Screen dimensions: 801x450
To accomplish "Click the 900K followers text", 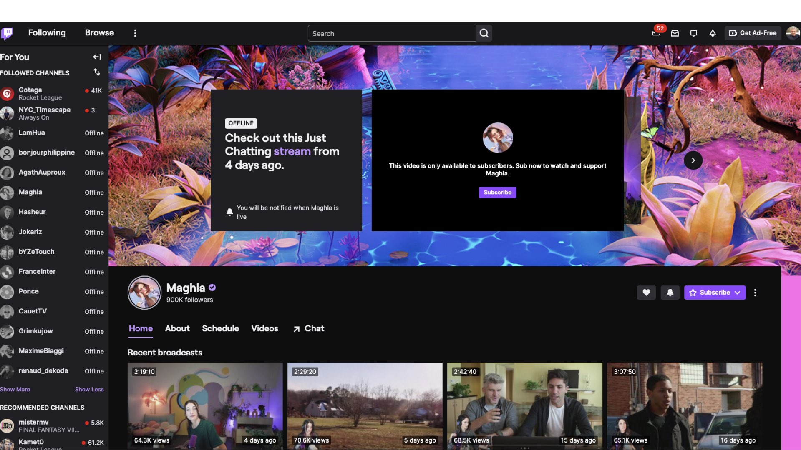I will pos(189,300).
